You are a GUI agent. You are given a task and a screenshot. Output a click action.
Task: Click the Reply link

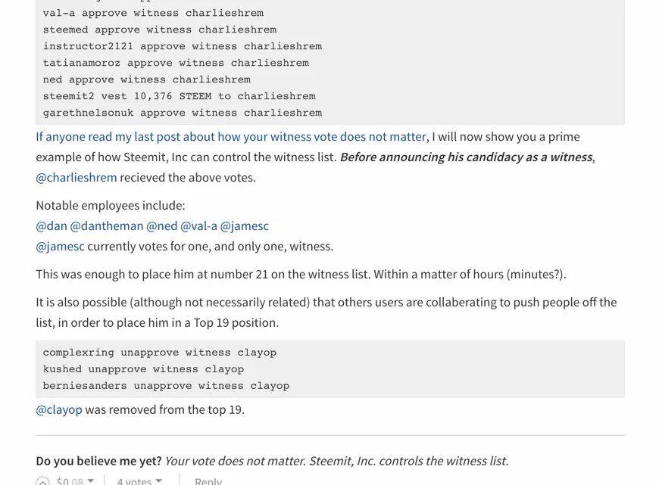208,481
